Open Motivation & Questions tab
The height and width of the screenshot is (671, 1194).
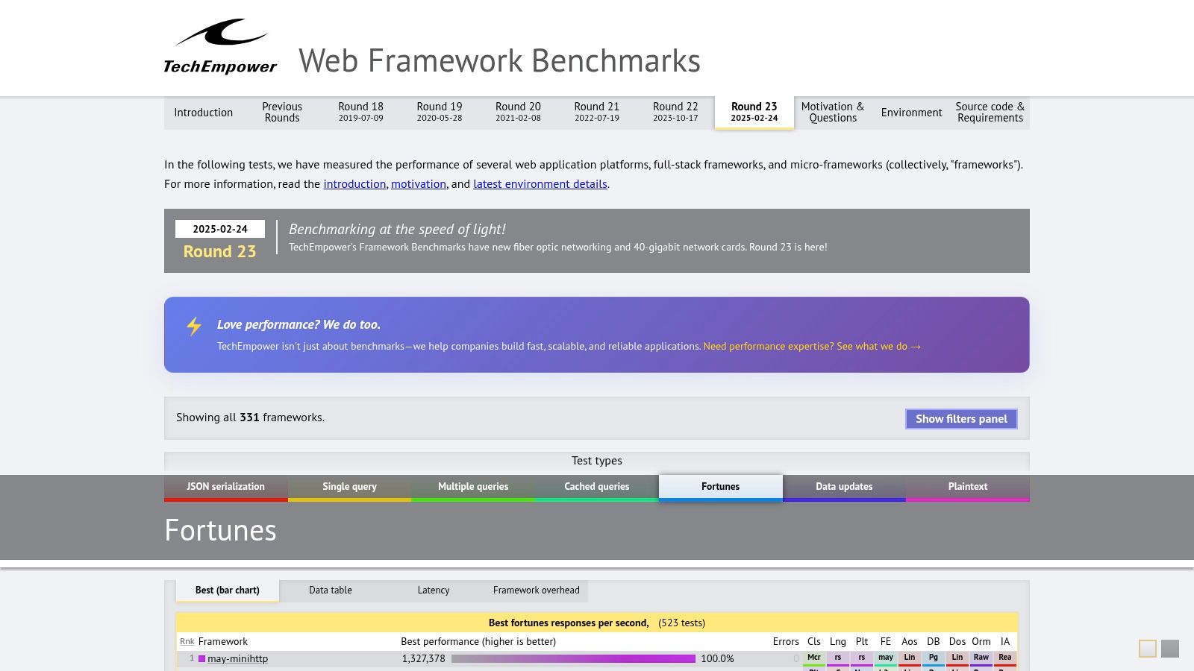[833, 113]
